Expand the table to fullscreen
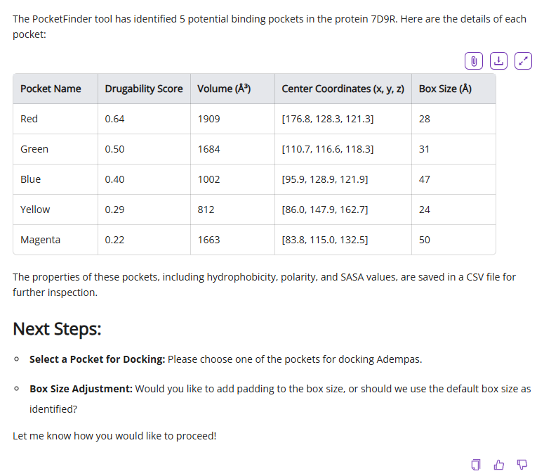 pyautogui.click(x=523, y=60)
